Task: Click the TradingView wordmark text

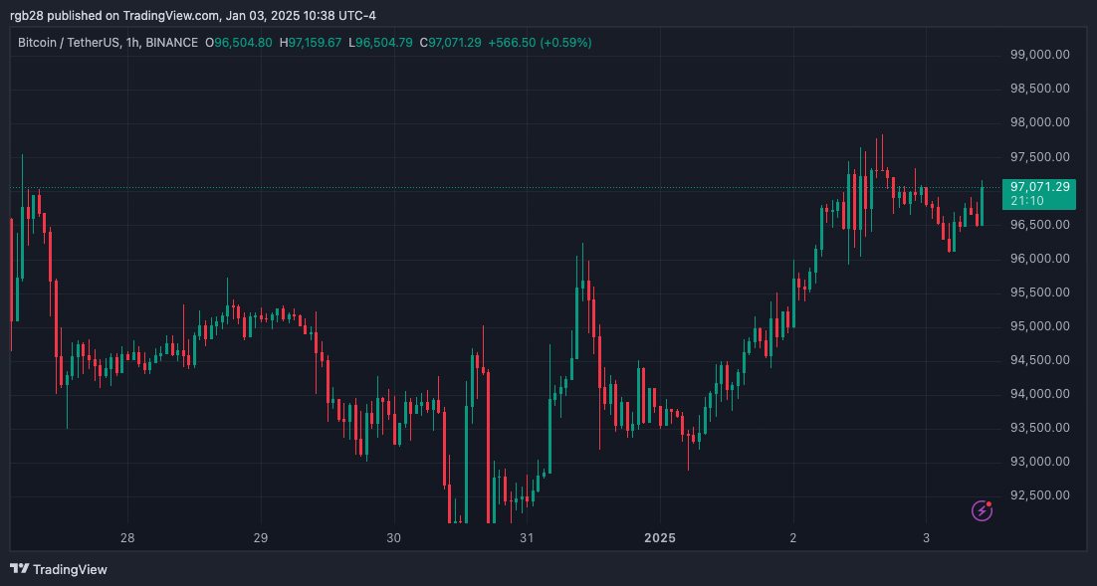Action: (x=70, y=569)
